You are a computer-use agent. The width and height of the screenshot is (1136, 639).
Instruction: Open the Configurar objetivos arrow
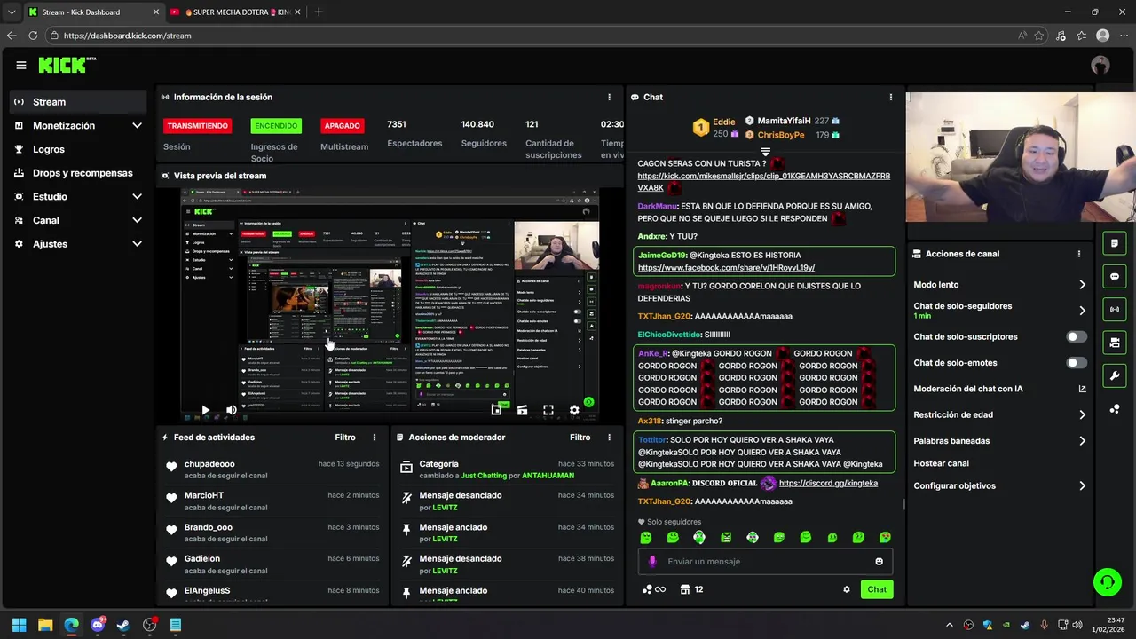coord(1082,486)
